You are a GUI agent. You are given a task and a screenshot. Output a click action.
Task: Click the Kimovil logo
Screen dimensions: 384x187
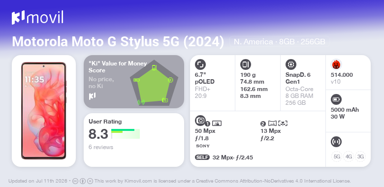coord(37,18)
